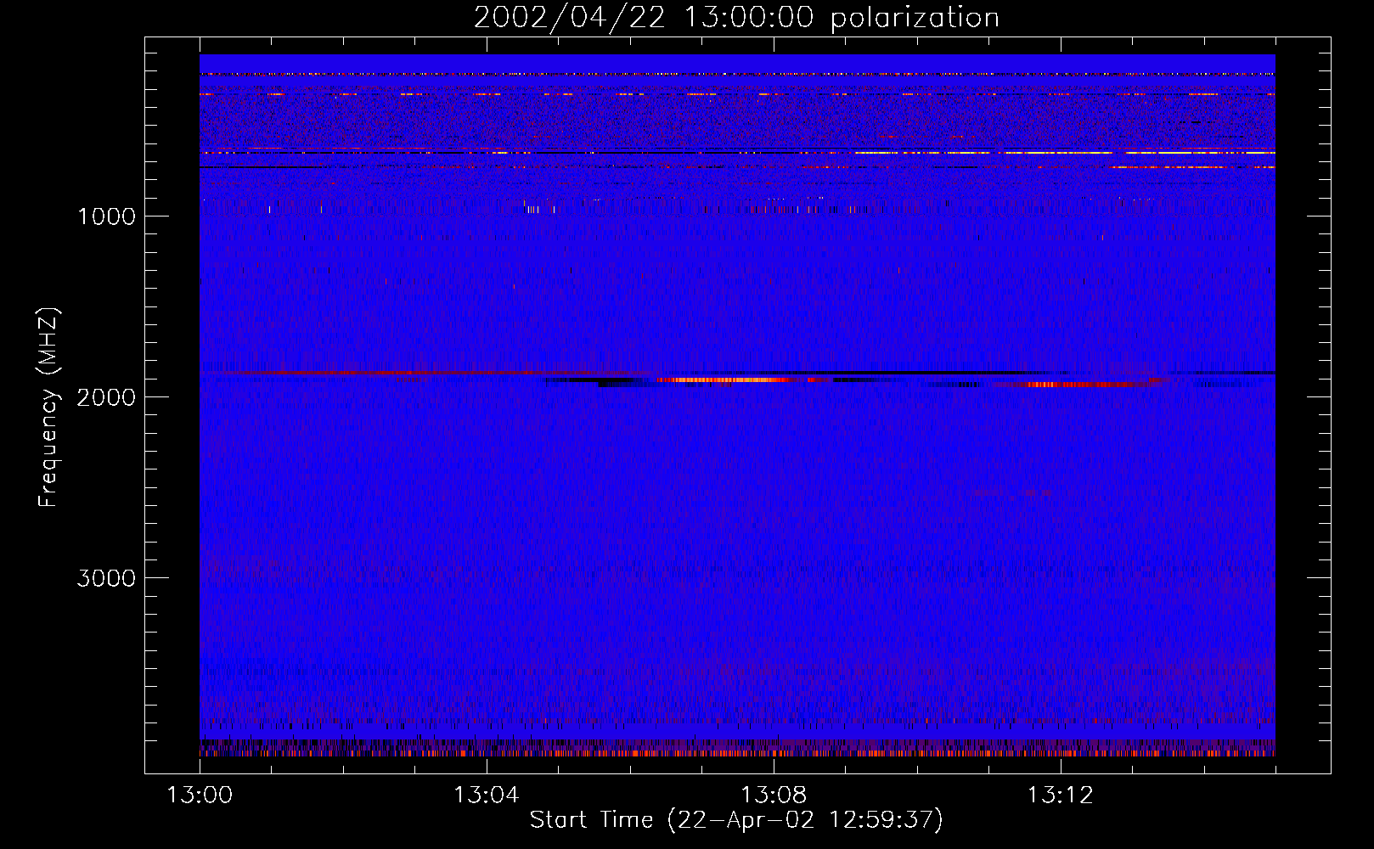Click the "2000" frequency tick label
This screenshot has width=1374, height=849.
pos(106,397)
